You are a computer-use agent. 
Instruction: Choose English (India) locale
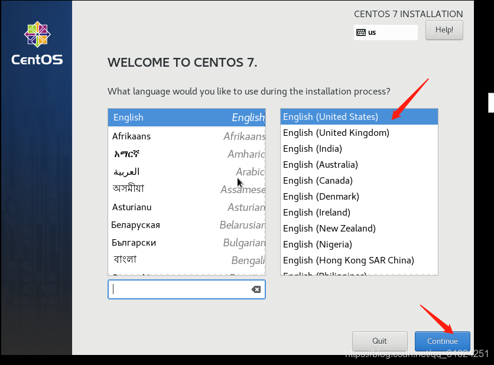click(359, 149)
